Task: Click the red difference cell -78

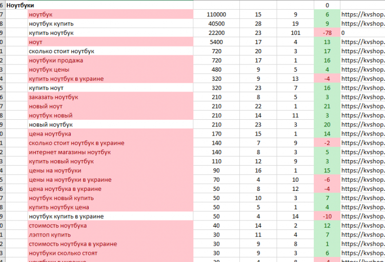Action: pyautogui.click(x=327, y=33)
